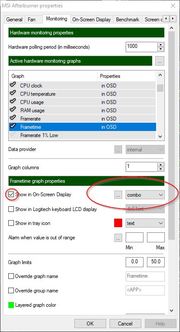Check Override group name

click(x=11, y=291)
